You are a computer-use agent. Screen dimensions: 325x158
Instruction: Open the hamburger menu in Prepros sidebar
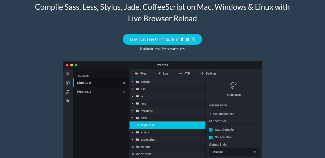tap(68, 74)
